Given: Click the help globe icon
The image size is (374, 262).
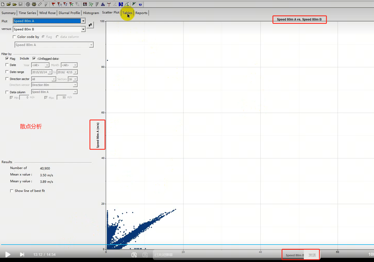Looking at the screenshot, I should 140,4.
